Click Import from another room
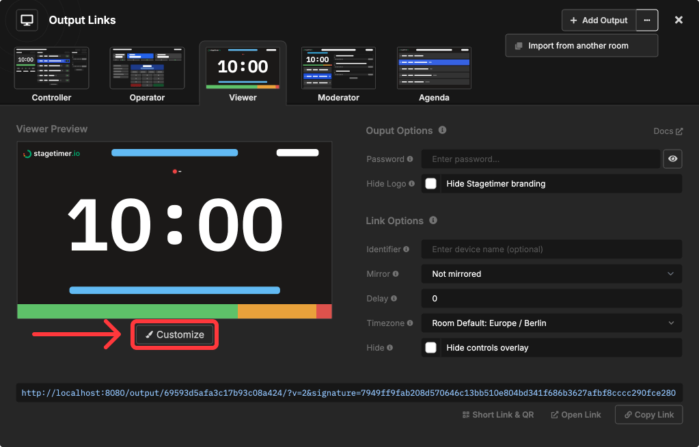Viewport: 699px width, 447px height. 581,44
